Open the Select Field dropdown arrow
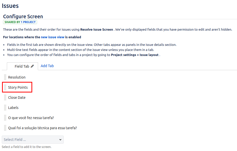This screenshot has height=151, width=237. 60,140
